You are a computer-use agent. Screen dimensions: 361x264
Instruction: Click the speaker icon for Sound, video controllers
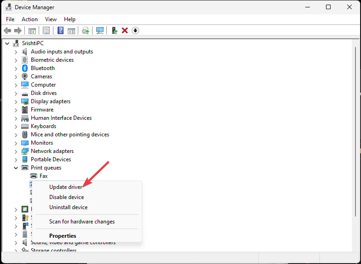click(25, 242)
